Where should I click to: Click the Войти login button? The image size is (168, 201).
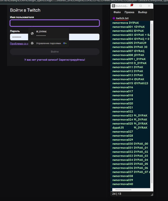[x=55, y=52]
